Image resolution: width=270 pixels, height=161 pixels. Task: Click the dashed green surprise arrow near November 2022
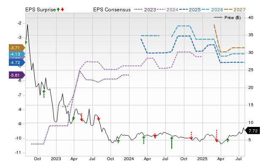point(44,94)
